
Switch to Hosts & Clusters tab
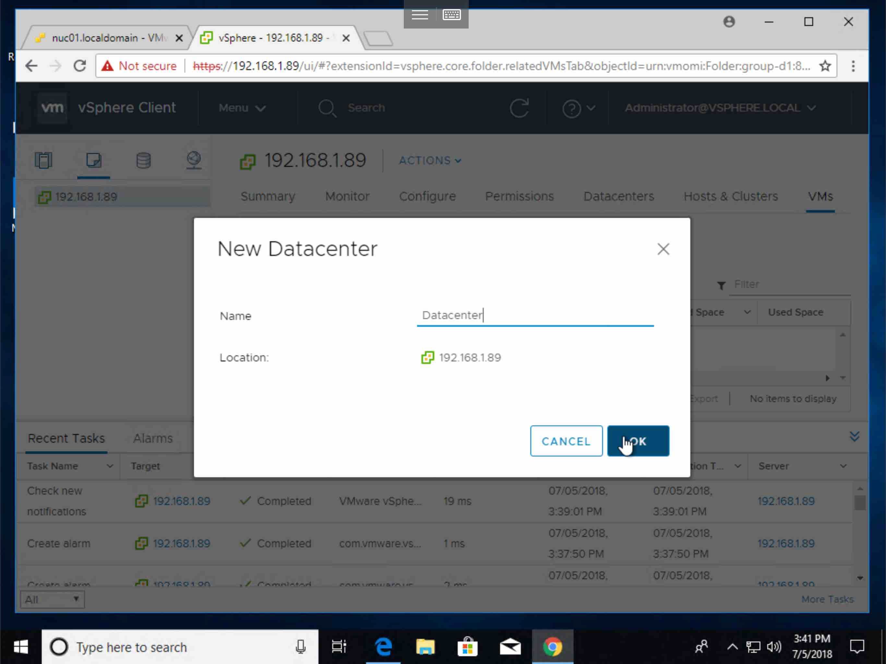point(730,196)
